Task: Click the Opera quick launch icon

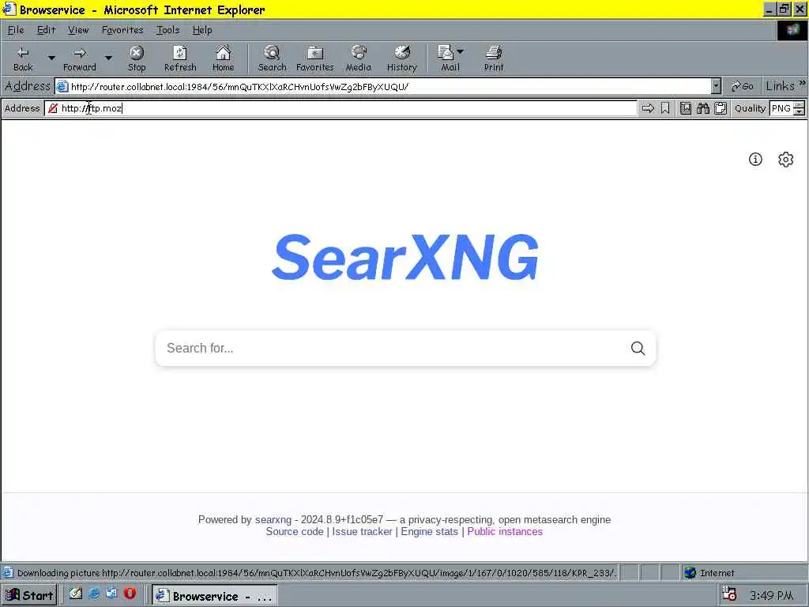Action: click(x=130, y=594)
